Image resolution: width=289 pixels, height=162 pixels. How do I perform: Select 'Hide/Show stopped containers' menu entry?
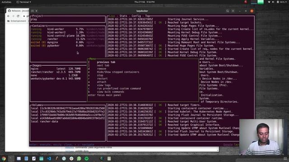(143, 72)
